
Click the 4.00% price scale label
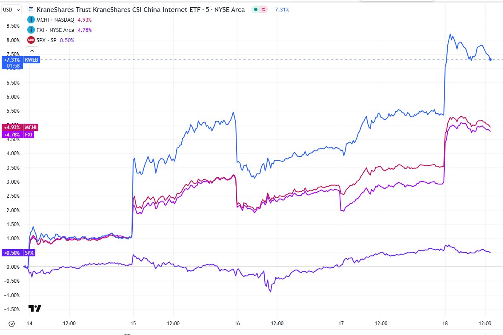pyautogui.click(x=13, y=153)
